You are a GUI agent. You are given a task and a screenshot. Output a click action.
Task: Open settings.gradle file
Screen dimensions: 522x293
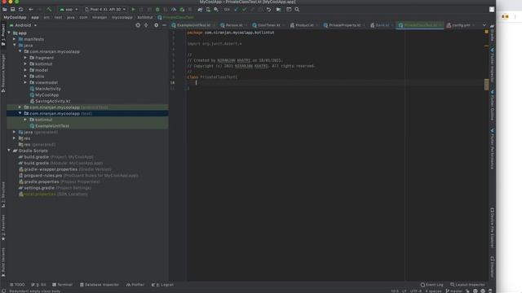[x=55, y=188]
